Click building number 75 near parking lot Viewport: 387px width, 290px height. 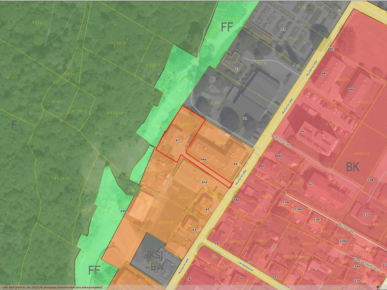[x=283, y=30]
